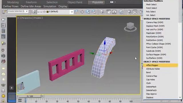Click the red camera icon in left sidebar

point(3,61)
